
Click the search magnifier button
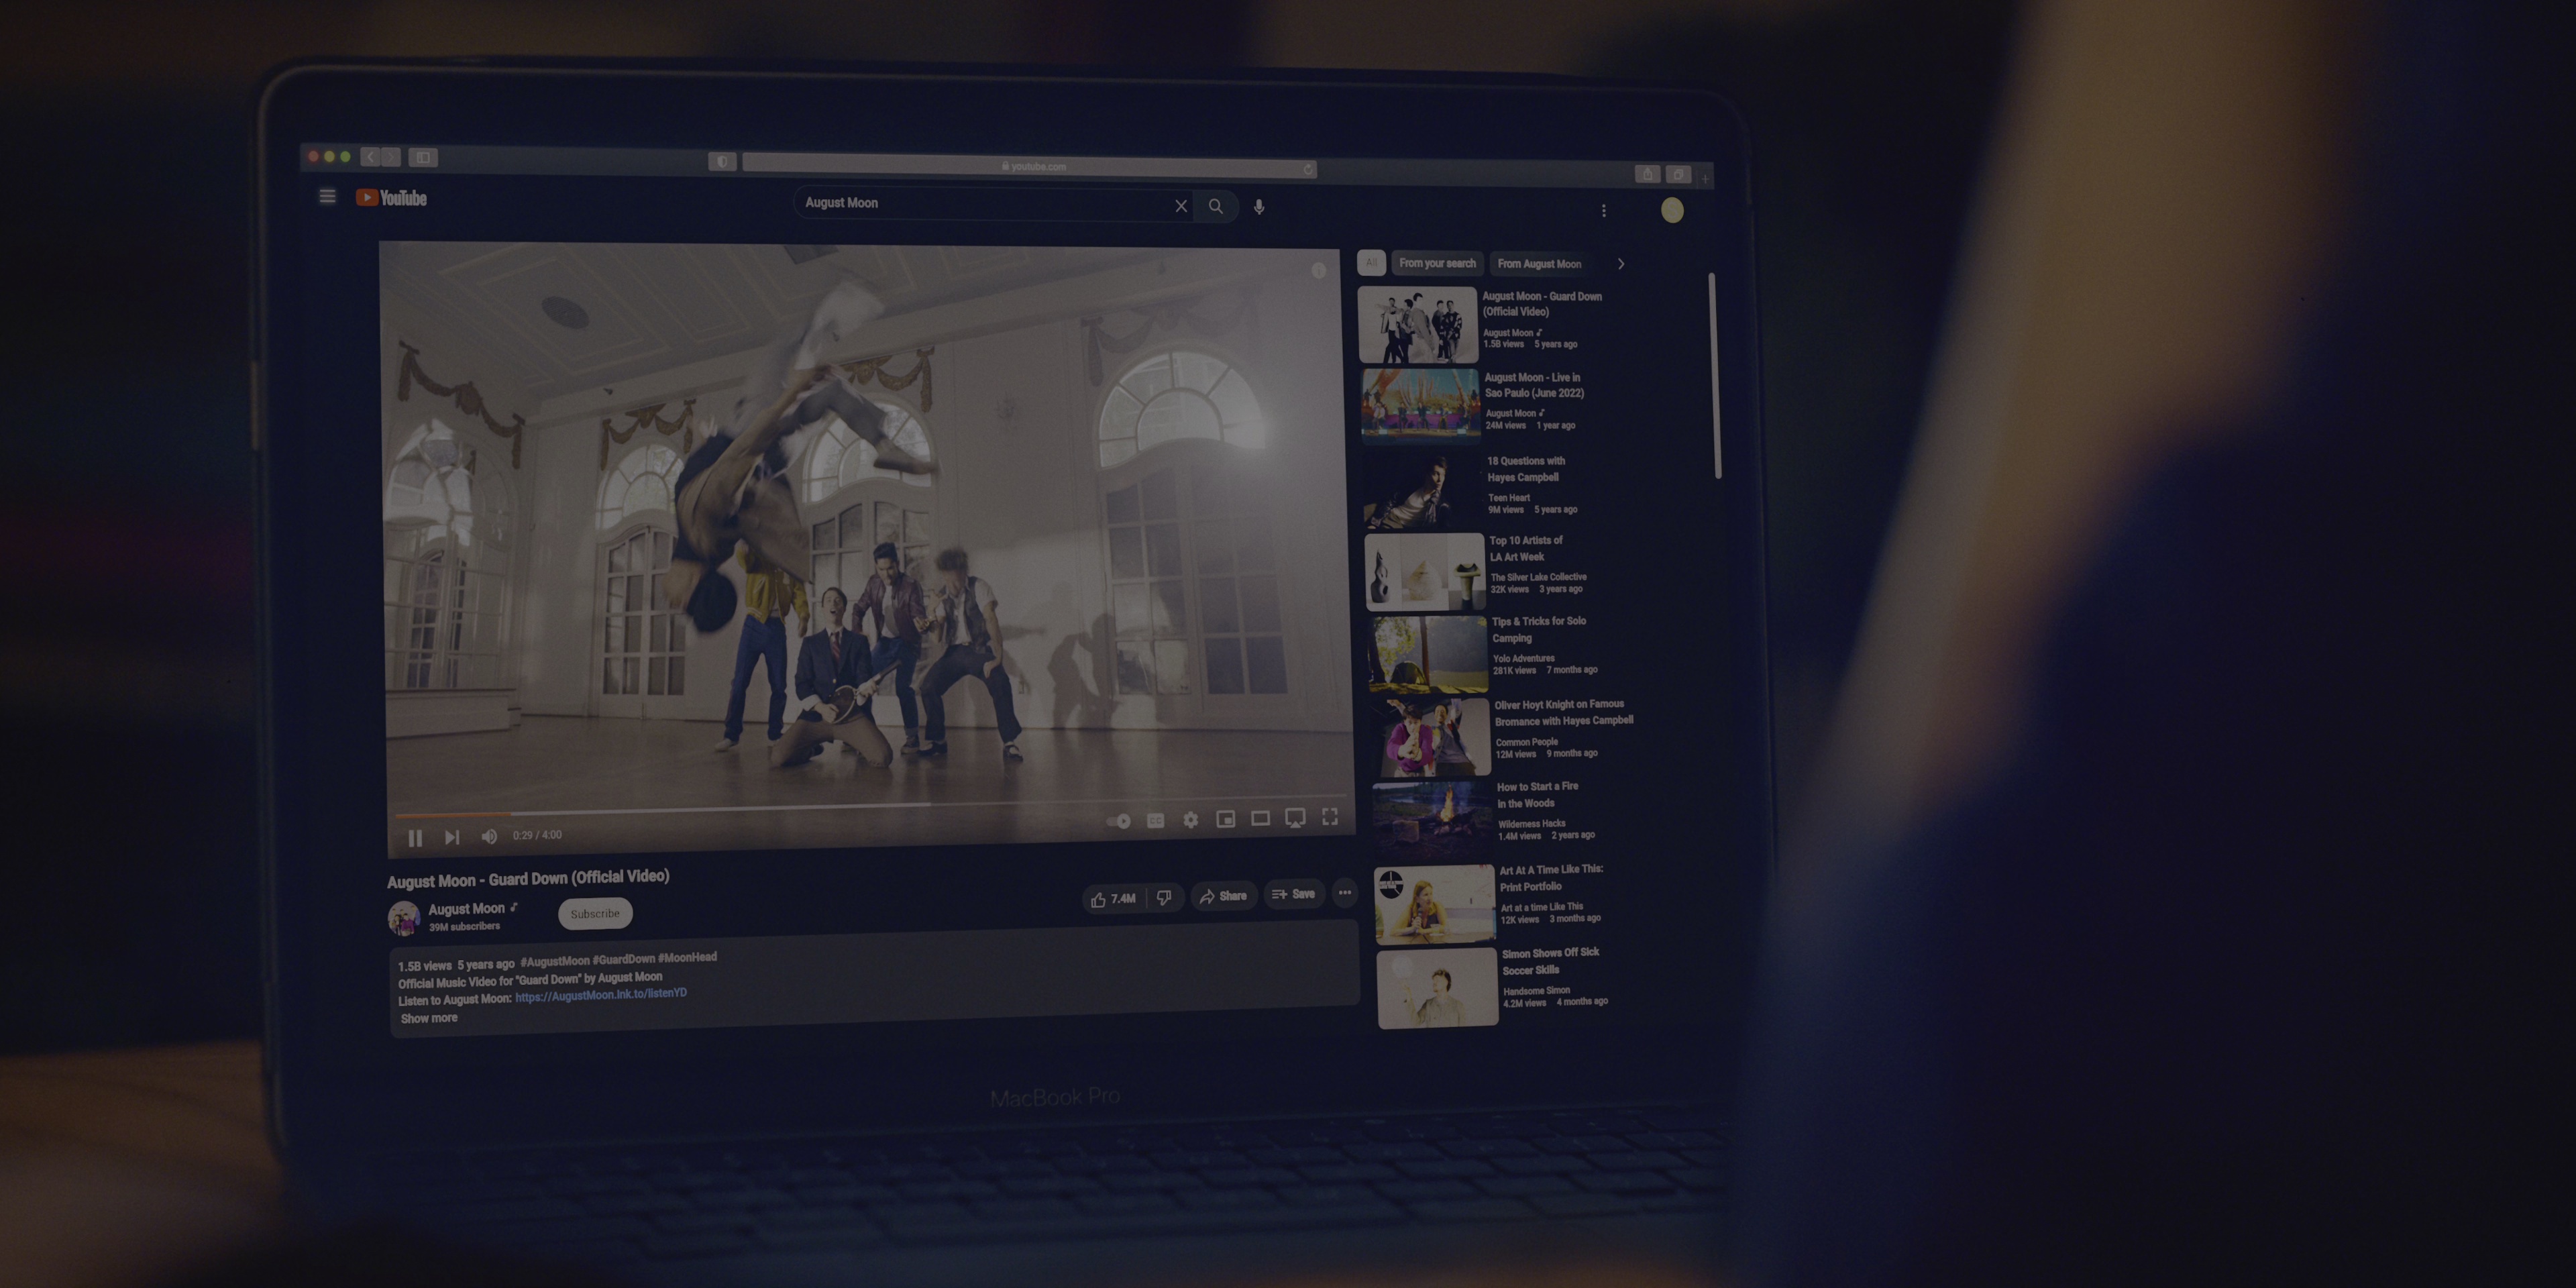click(1215, 206)
